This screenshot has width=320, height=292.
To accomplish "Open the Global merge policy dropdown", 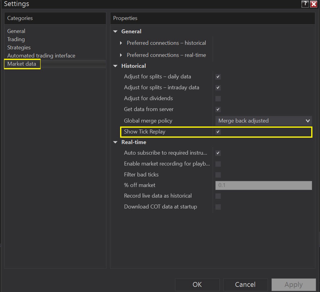I will coord(307,120).
